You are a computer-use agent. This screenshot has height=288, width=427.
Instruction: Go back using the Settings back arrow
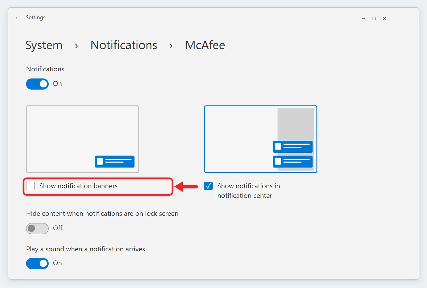click(18, 18)
